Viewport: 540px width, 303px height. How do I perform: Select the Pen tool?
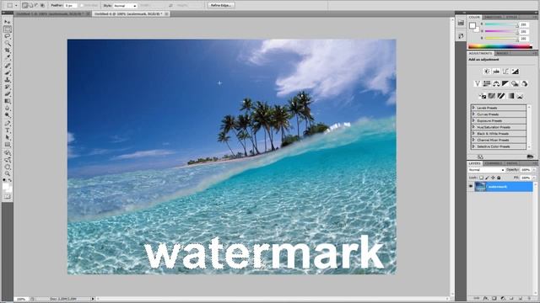pyautogui.click(x=8, y=124)
